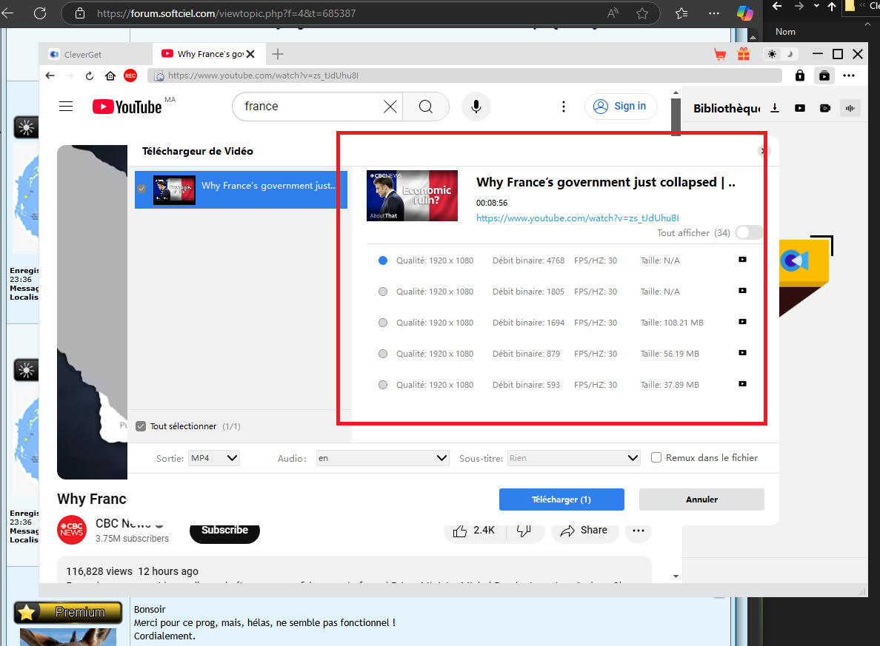Open YouTube settings three-dot menu
Screen dimensions: 880x646
click(564, 107)
